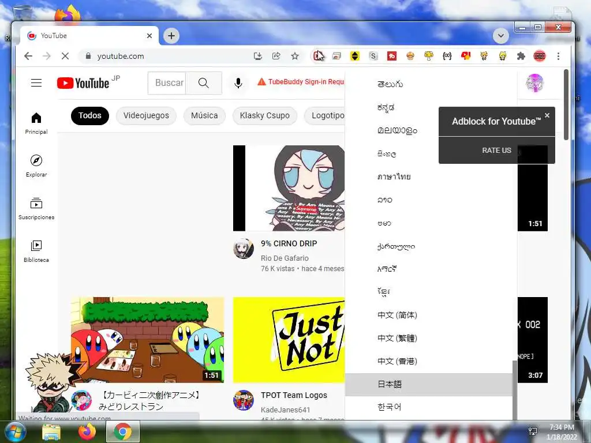Open the Rio De Gafario channel link
This screenshot has height=443, width=591.
(285, 258)
